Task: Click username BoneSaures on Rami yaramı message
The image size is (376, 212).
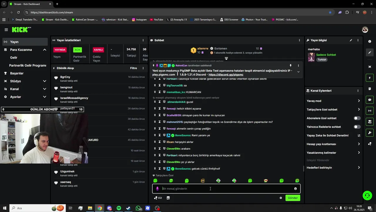Action: coord(183,135)
